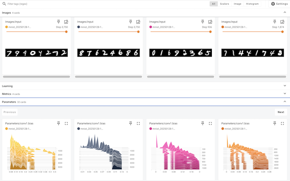This screenshot has height=181, width=290.
Task: Collapse the Images section
Action: 285,13
